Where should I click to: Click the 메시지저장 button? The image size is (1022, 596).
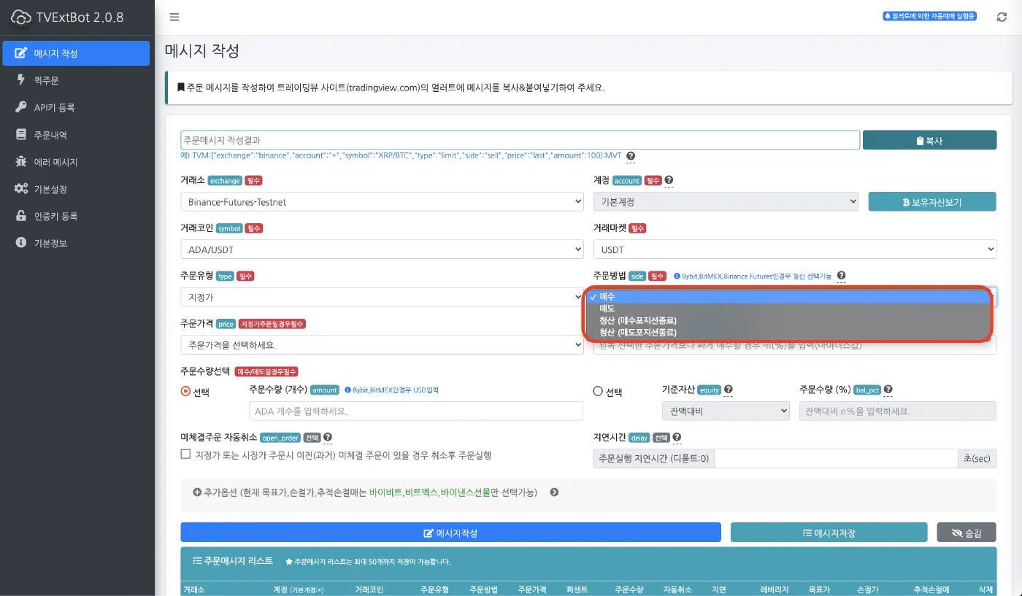pos(829,533)
